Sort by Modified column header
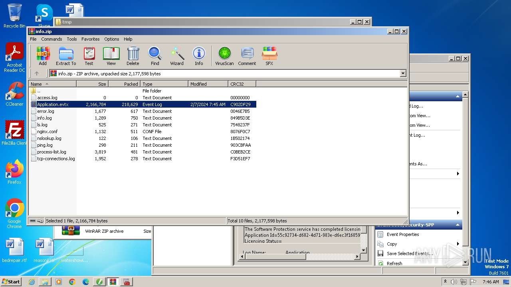The height and width of the screenshot is (287, 511). point(208,84)
